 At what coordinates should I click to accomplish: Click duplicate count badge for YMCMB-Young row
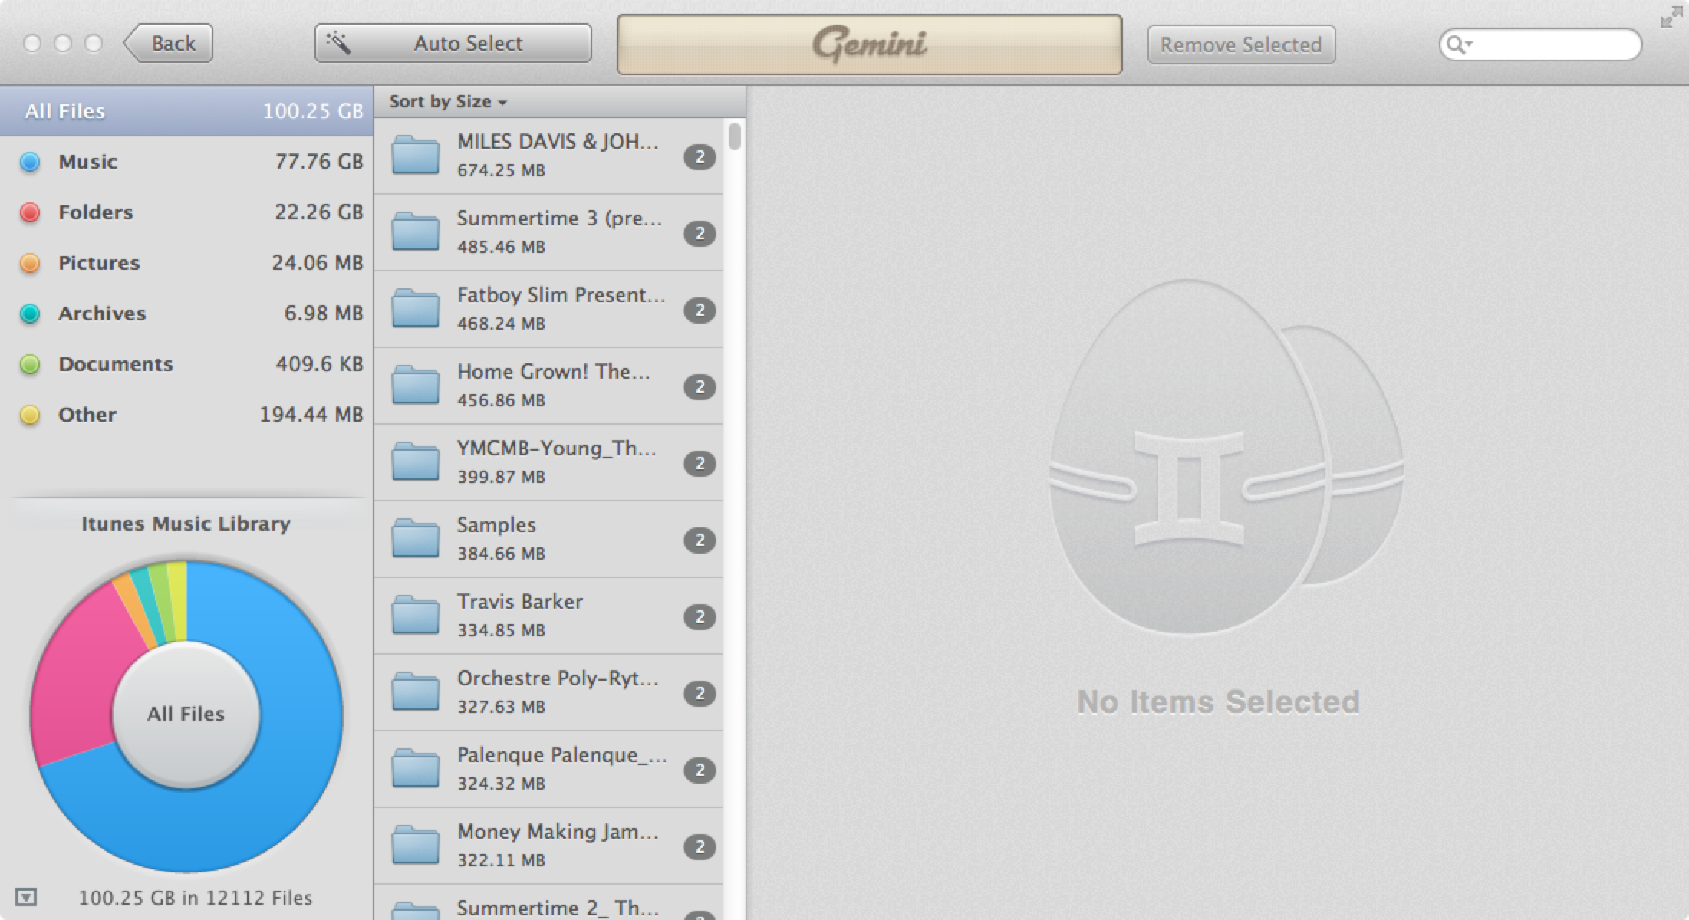tap(700, 464)
